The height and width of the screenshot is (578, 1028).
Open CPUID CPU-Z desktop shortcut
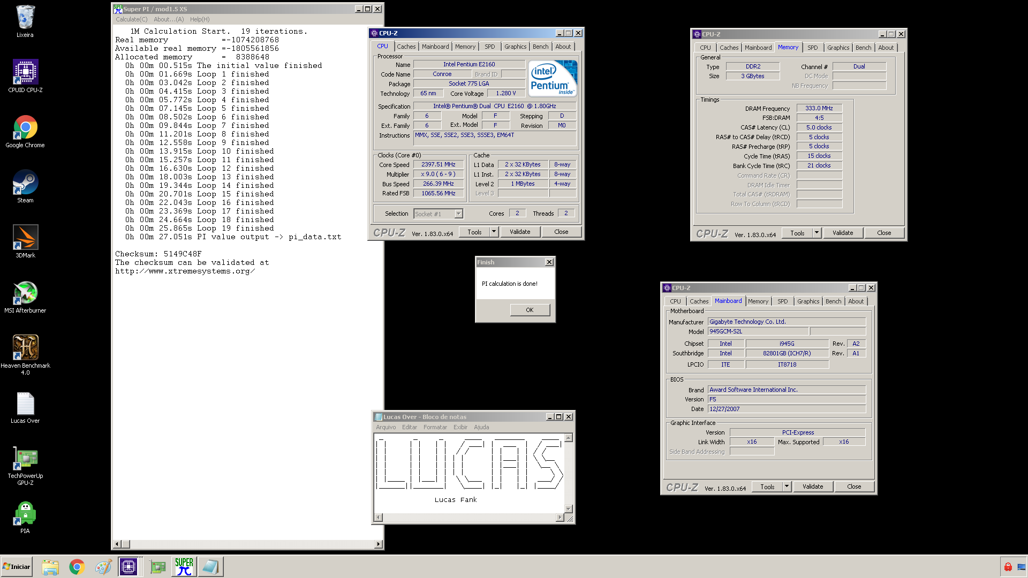coord(25,76)
